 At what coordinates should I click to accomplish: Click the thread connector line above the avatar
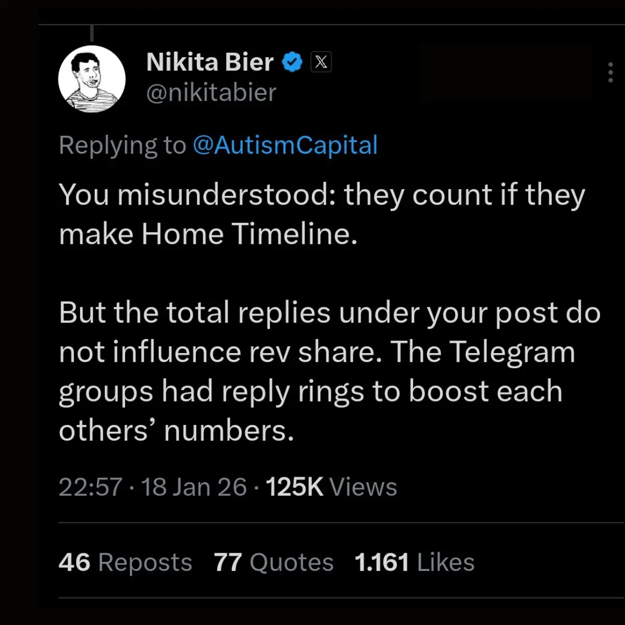(x=92, y=33)
